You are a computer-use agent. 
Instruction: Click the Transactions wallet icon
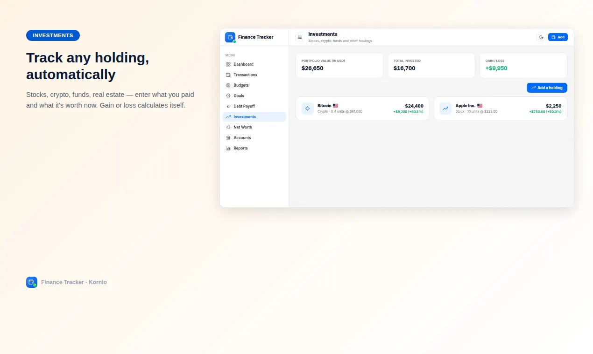(x=228, y=75)
